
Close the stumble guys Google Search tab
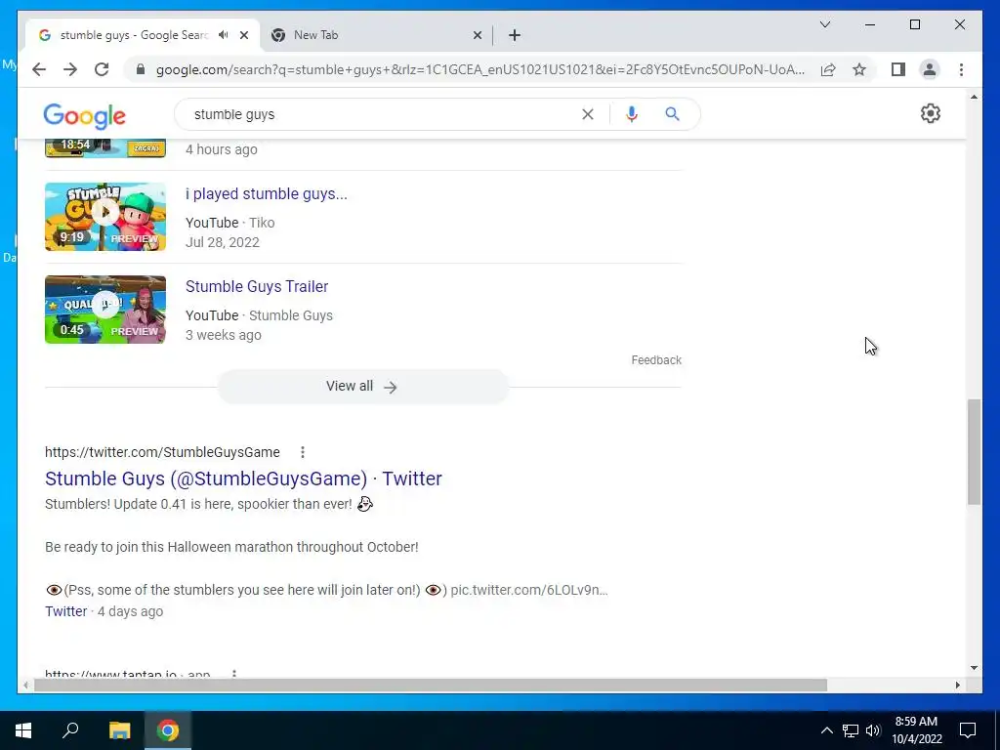point(243,35)
